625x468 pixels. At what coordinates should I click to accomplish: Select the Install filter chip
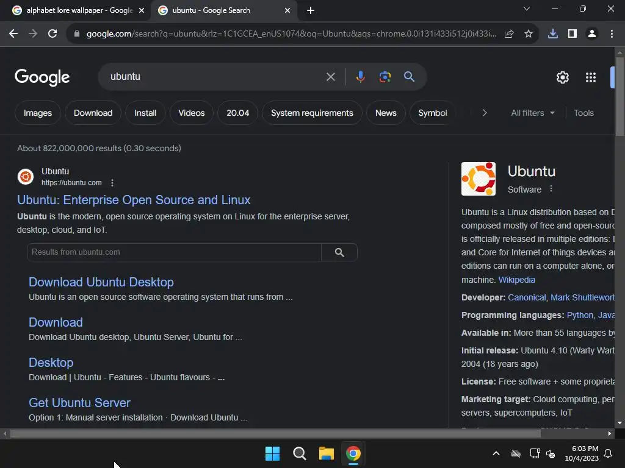click(145, 113)
